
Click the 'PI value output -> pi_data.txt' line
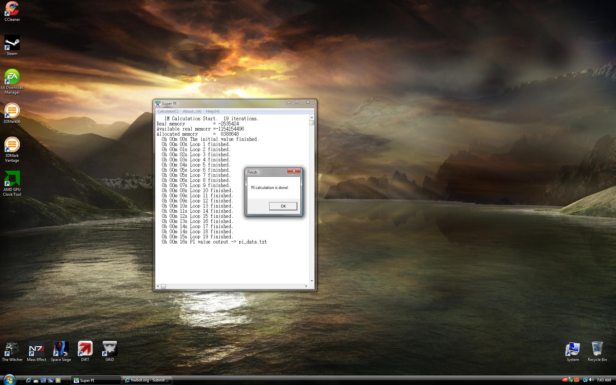(214, 242)
